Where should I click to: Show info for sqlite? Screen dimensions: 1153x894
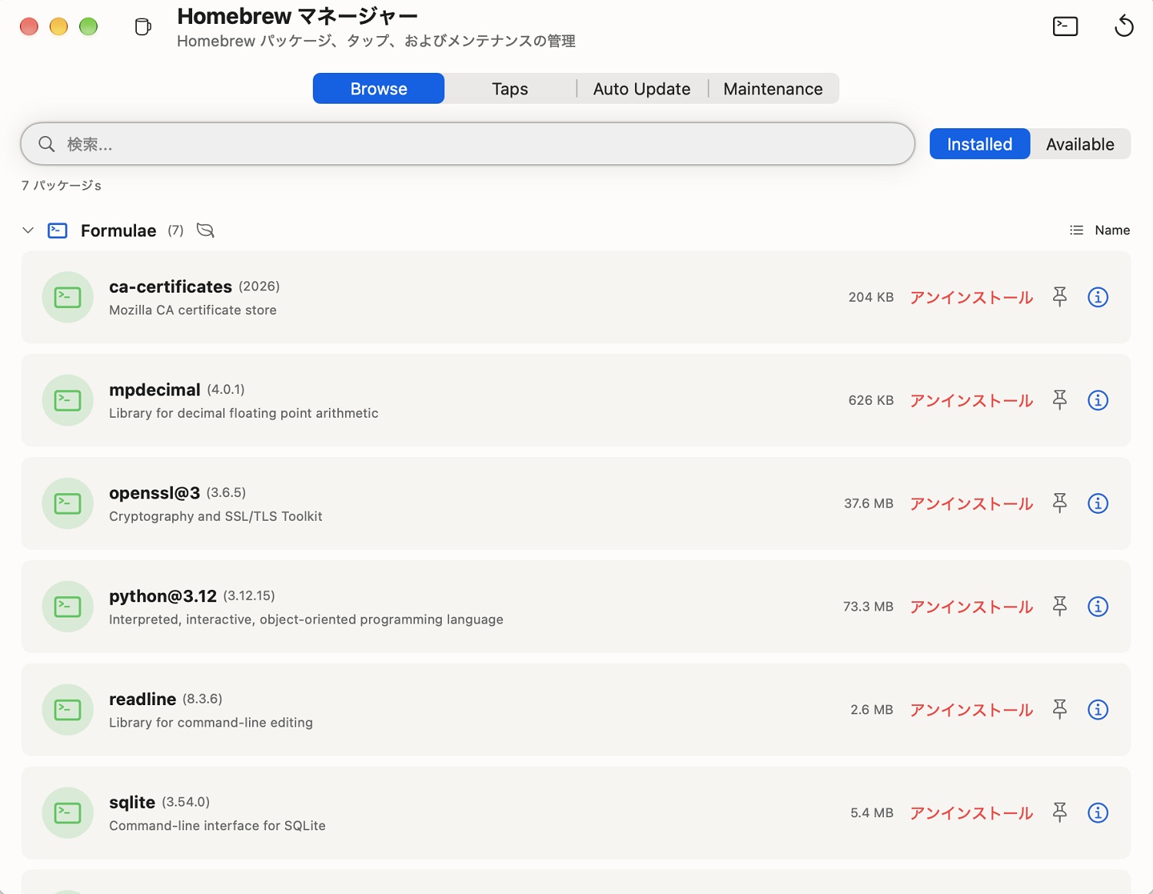tap(1098, 813)
